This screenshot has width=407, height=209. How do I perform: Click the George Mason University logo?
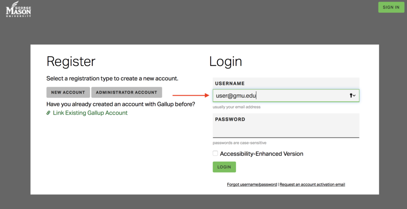tap(18, 9)
